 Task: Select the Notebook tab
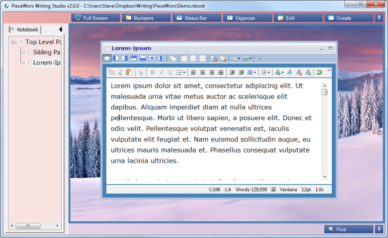24,29
